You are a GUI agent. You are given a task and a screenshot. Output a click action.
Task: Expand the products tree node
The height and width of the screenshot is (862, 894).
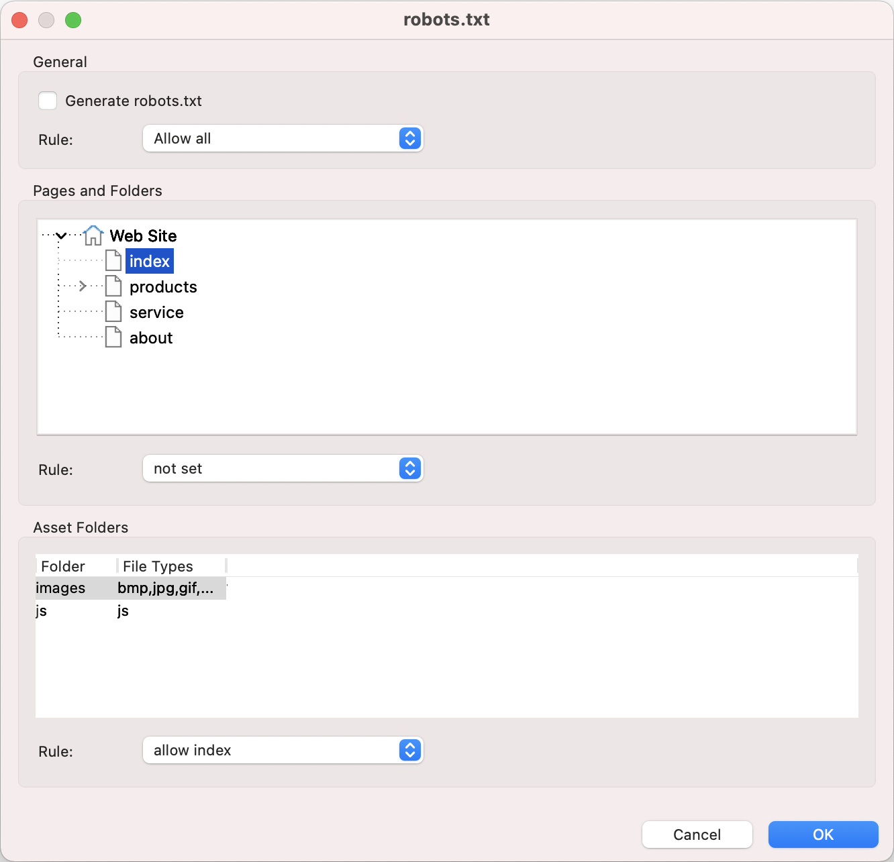pos(82,286)
